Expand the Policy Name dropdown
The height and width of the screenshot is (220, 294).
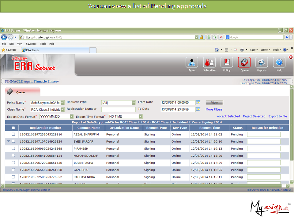(x=62, y=103)
